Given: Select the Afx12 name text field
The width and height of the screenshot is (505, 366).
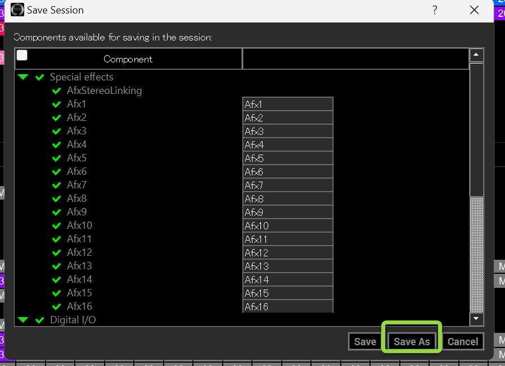Looking at the screenshot, I should coord(287,253).
